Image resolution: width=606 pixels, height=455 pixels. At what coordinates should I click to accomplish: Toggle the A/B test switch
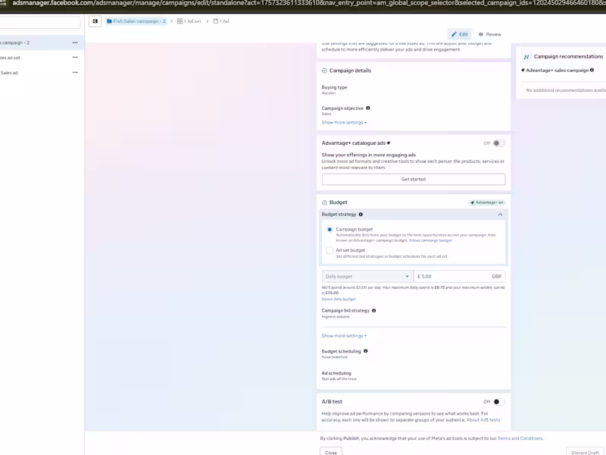(498, 402)
